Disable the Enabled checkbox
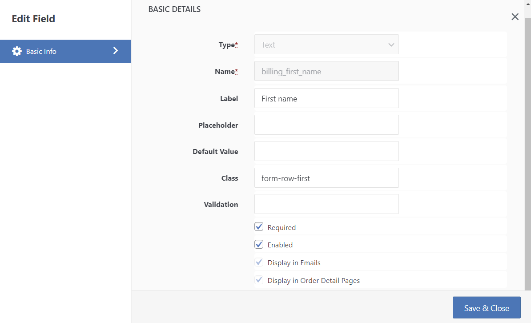This screenshot has height=323, width=531. 259,244
